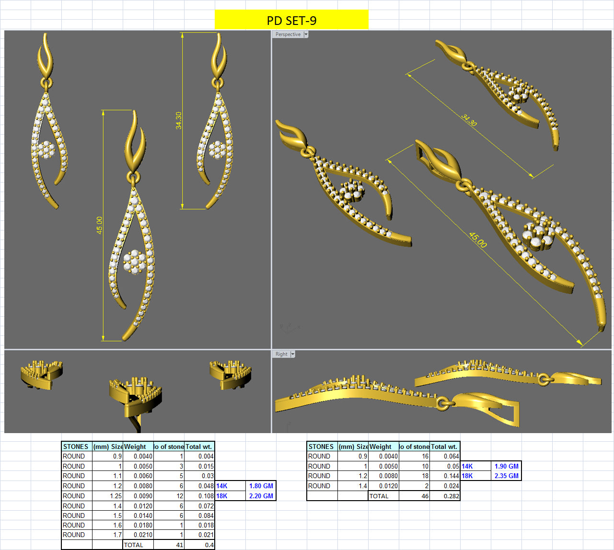Click the Right viewport title
Image resolution: width=614 pixels, height=550 pixels.
coord(281,354)
